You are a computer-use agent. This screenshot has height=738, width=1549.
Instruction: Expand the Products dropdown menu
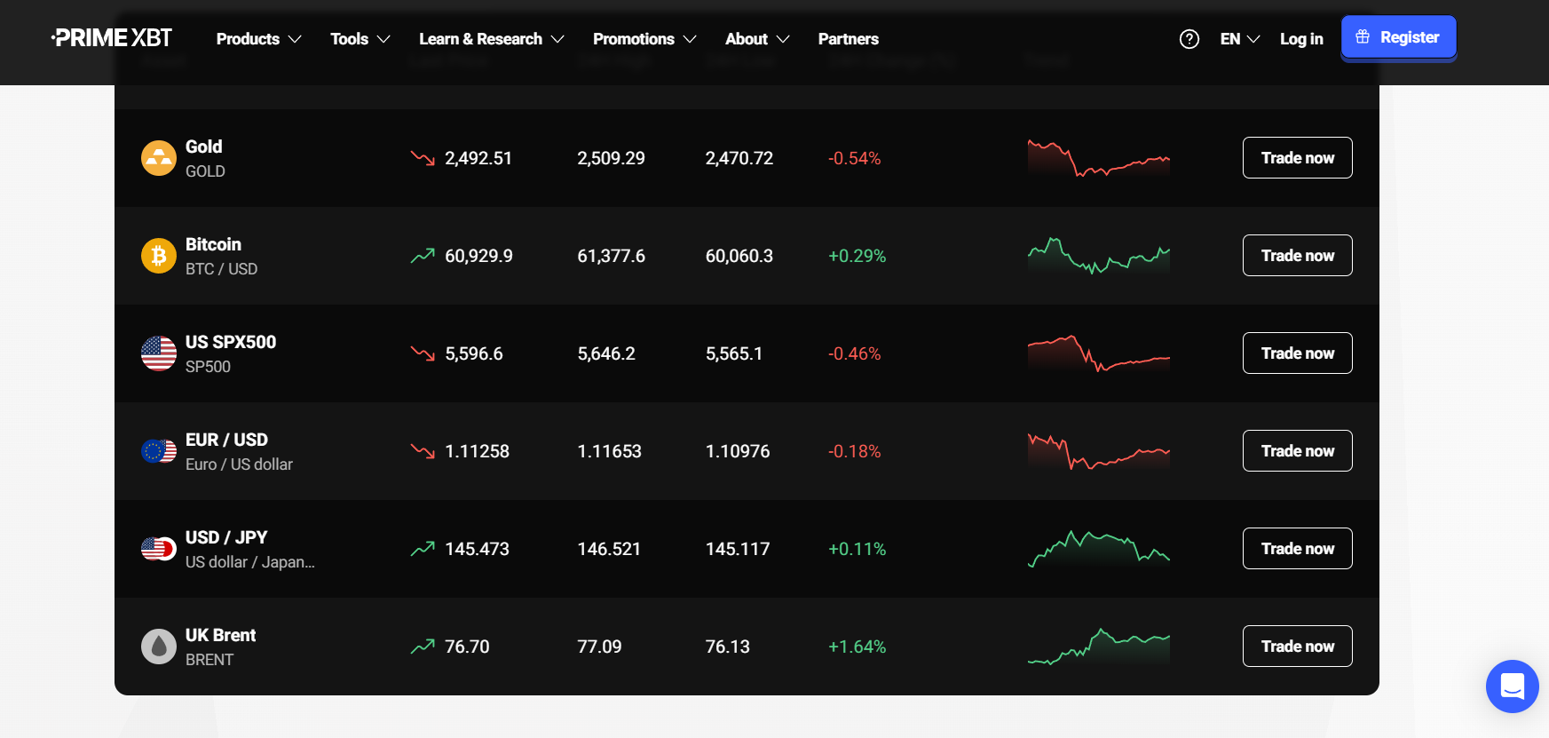pos(258,39)
